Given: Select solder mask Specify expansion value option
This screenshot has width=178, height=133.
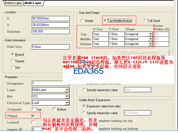Looking at the screenshot, I should (84, 113).
